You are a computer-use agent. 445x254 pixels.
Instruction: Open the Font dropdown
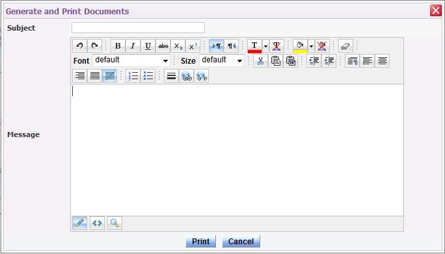[x=131, y=60]
